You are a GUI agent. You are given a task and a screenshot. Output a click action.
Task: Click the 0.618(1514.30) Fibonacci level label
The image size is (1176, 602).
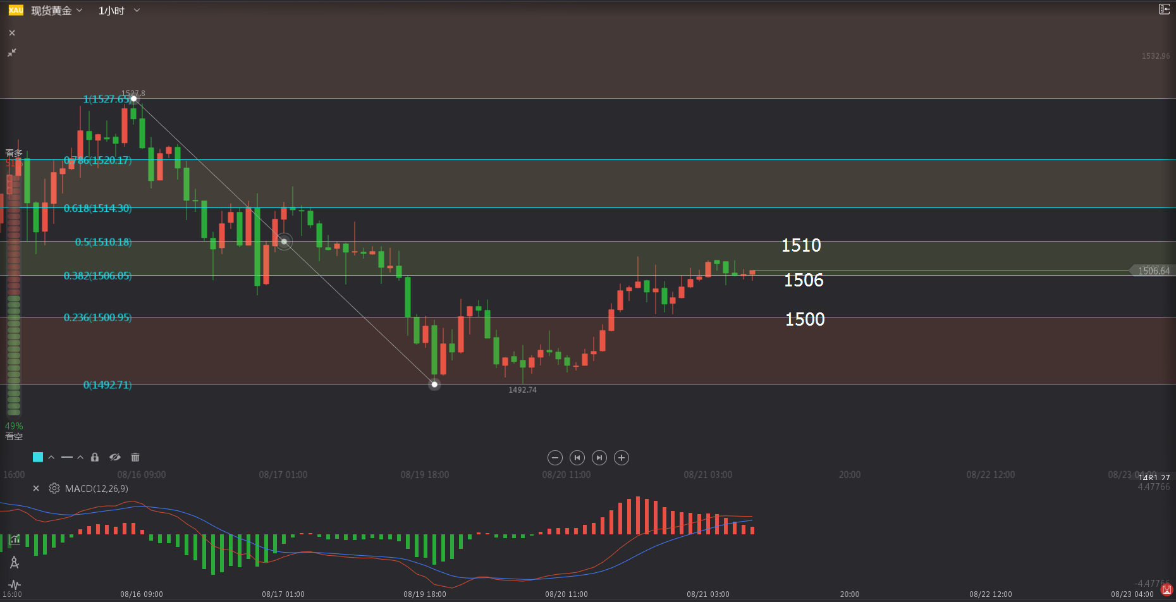pyautogui.click(x=98, y=208)
